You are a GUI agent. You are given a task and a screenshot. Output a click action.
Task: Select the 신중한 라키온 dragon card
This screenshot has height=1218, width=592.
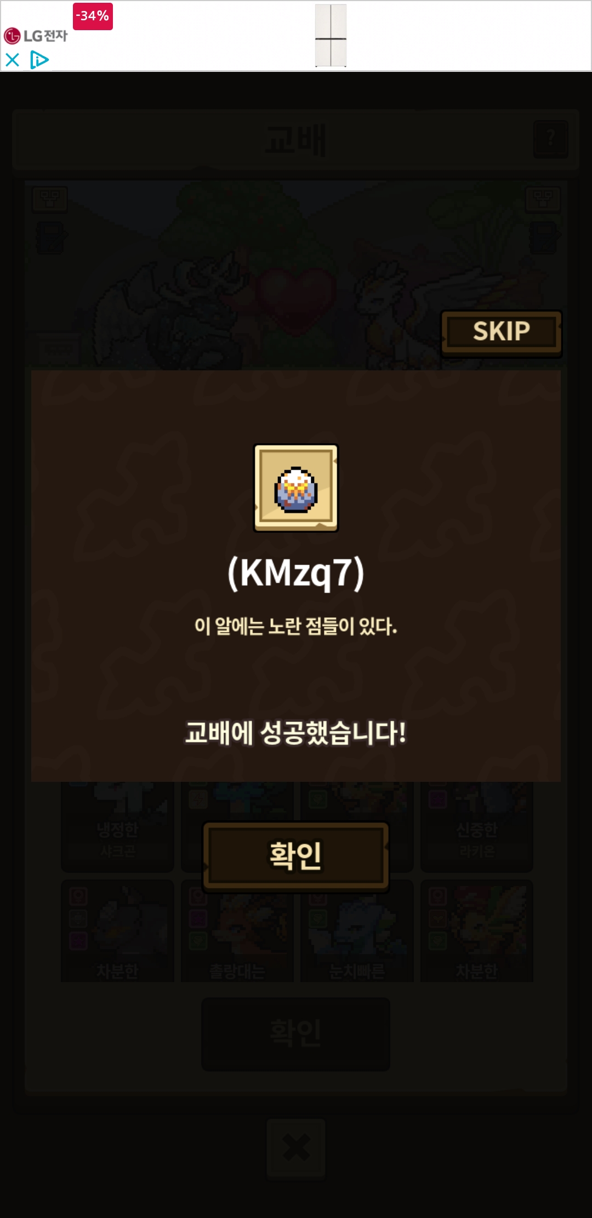point(477,827)
